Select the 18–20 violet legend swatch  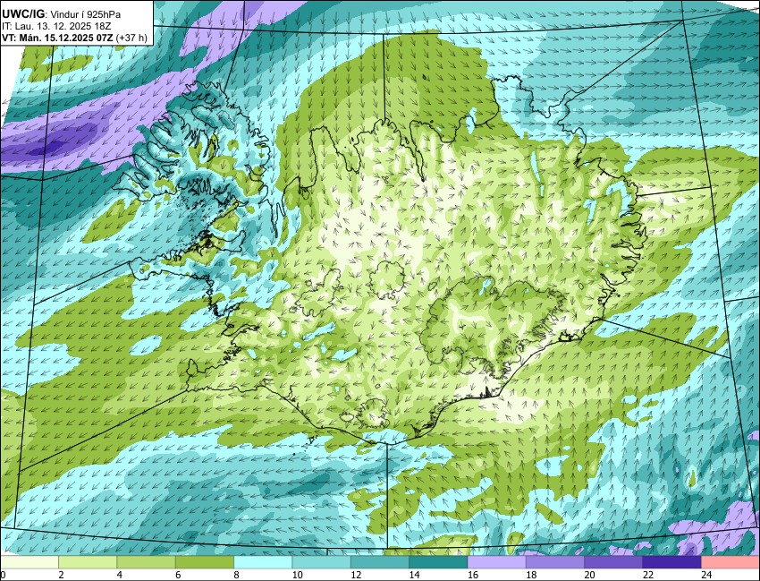[555, 562]
